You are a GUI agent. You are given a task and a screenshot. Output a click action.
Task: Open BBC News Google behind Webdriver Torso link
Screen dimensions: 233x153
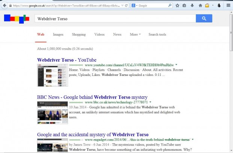(92, 97)
